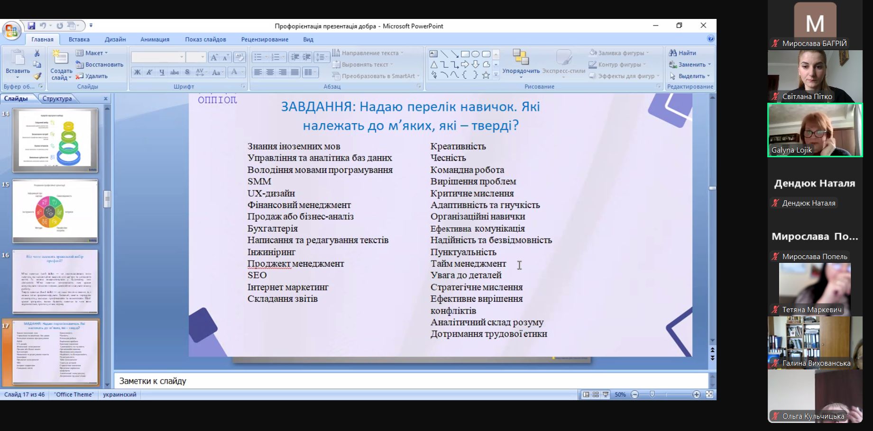Screen dimensions: 873x431
Task: Click the Office button logo
Action: click(11, 31)
